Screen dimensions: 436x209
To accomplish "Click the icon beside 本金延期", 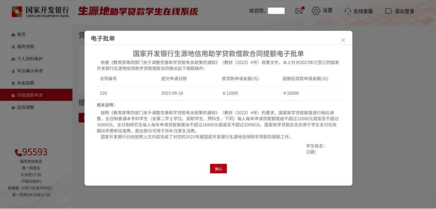I will 13,83.
